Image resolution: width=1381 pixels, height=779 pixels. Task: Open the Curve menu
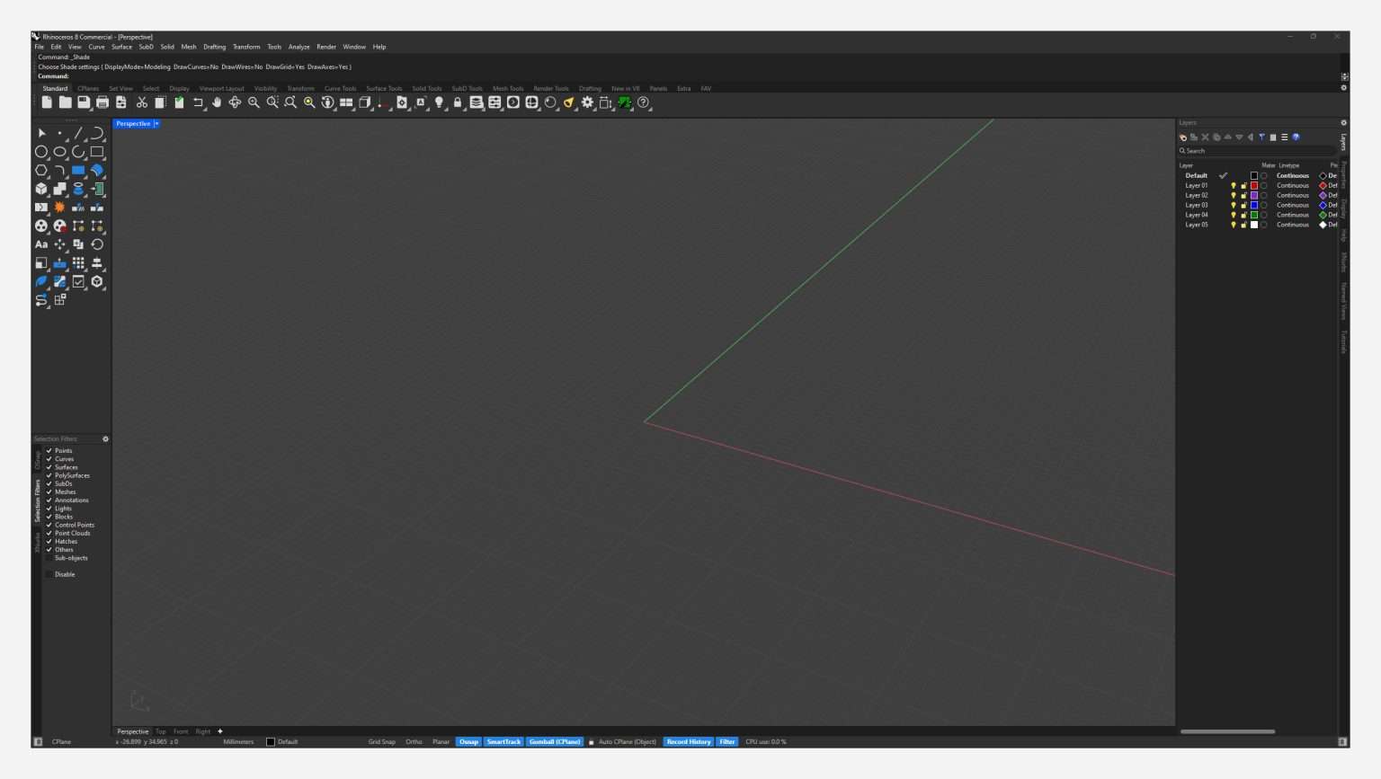[96, 47]
